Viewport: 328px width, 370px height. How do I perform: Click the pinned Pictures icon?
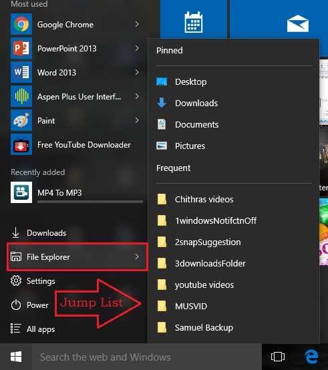(162, 146)
